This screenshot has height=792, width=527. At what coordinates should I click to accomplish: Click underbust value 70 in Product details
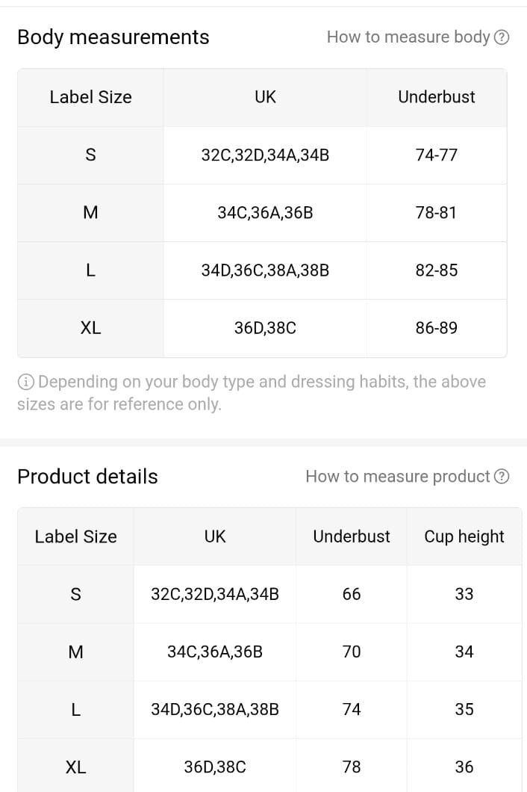(352, 652)
